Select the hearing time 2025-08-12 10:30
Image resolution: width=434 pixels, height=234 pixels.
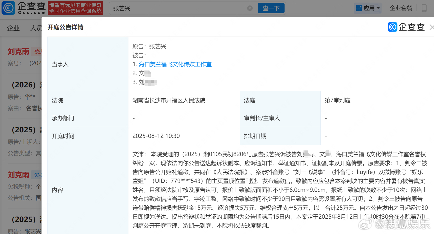[x=156, y=136]
